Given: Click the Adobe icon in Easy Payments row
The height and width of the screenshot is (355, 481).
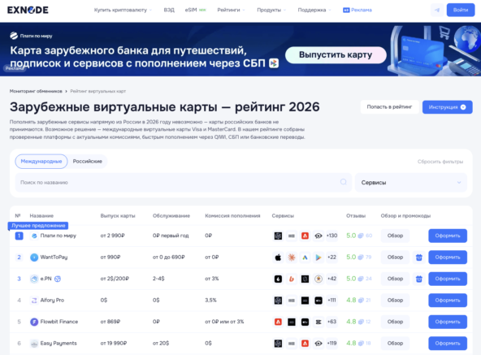Looking at the screenshot, I should [x=305, y=343].
